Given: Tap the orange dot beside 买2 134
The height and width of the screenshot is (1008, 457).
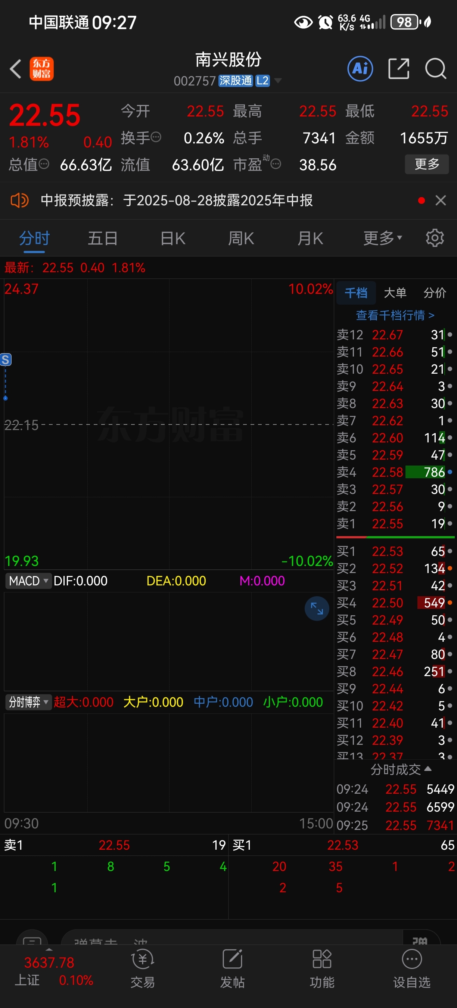Looking at the screenshot, I should click(450, 568).
